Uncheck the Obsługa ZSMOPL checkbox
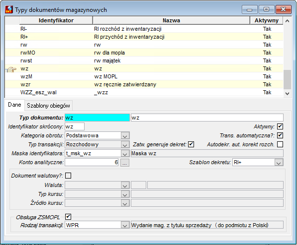The image size is (297, 245). tap(68, 216)
